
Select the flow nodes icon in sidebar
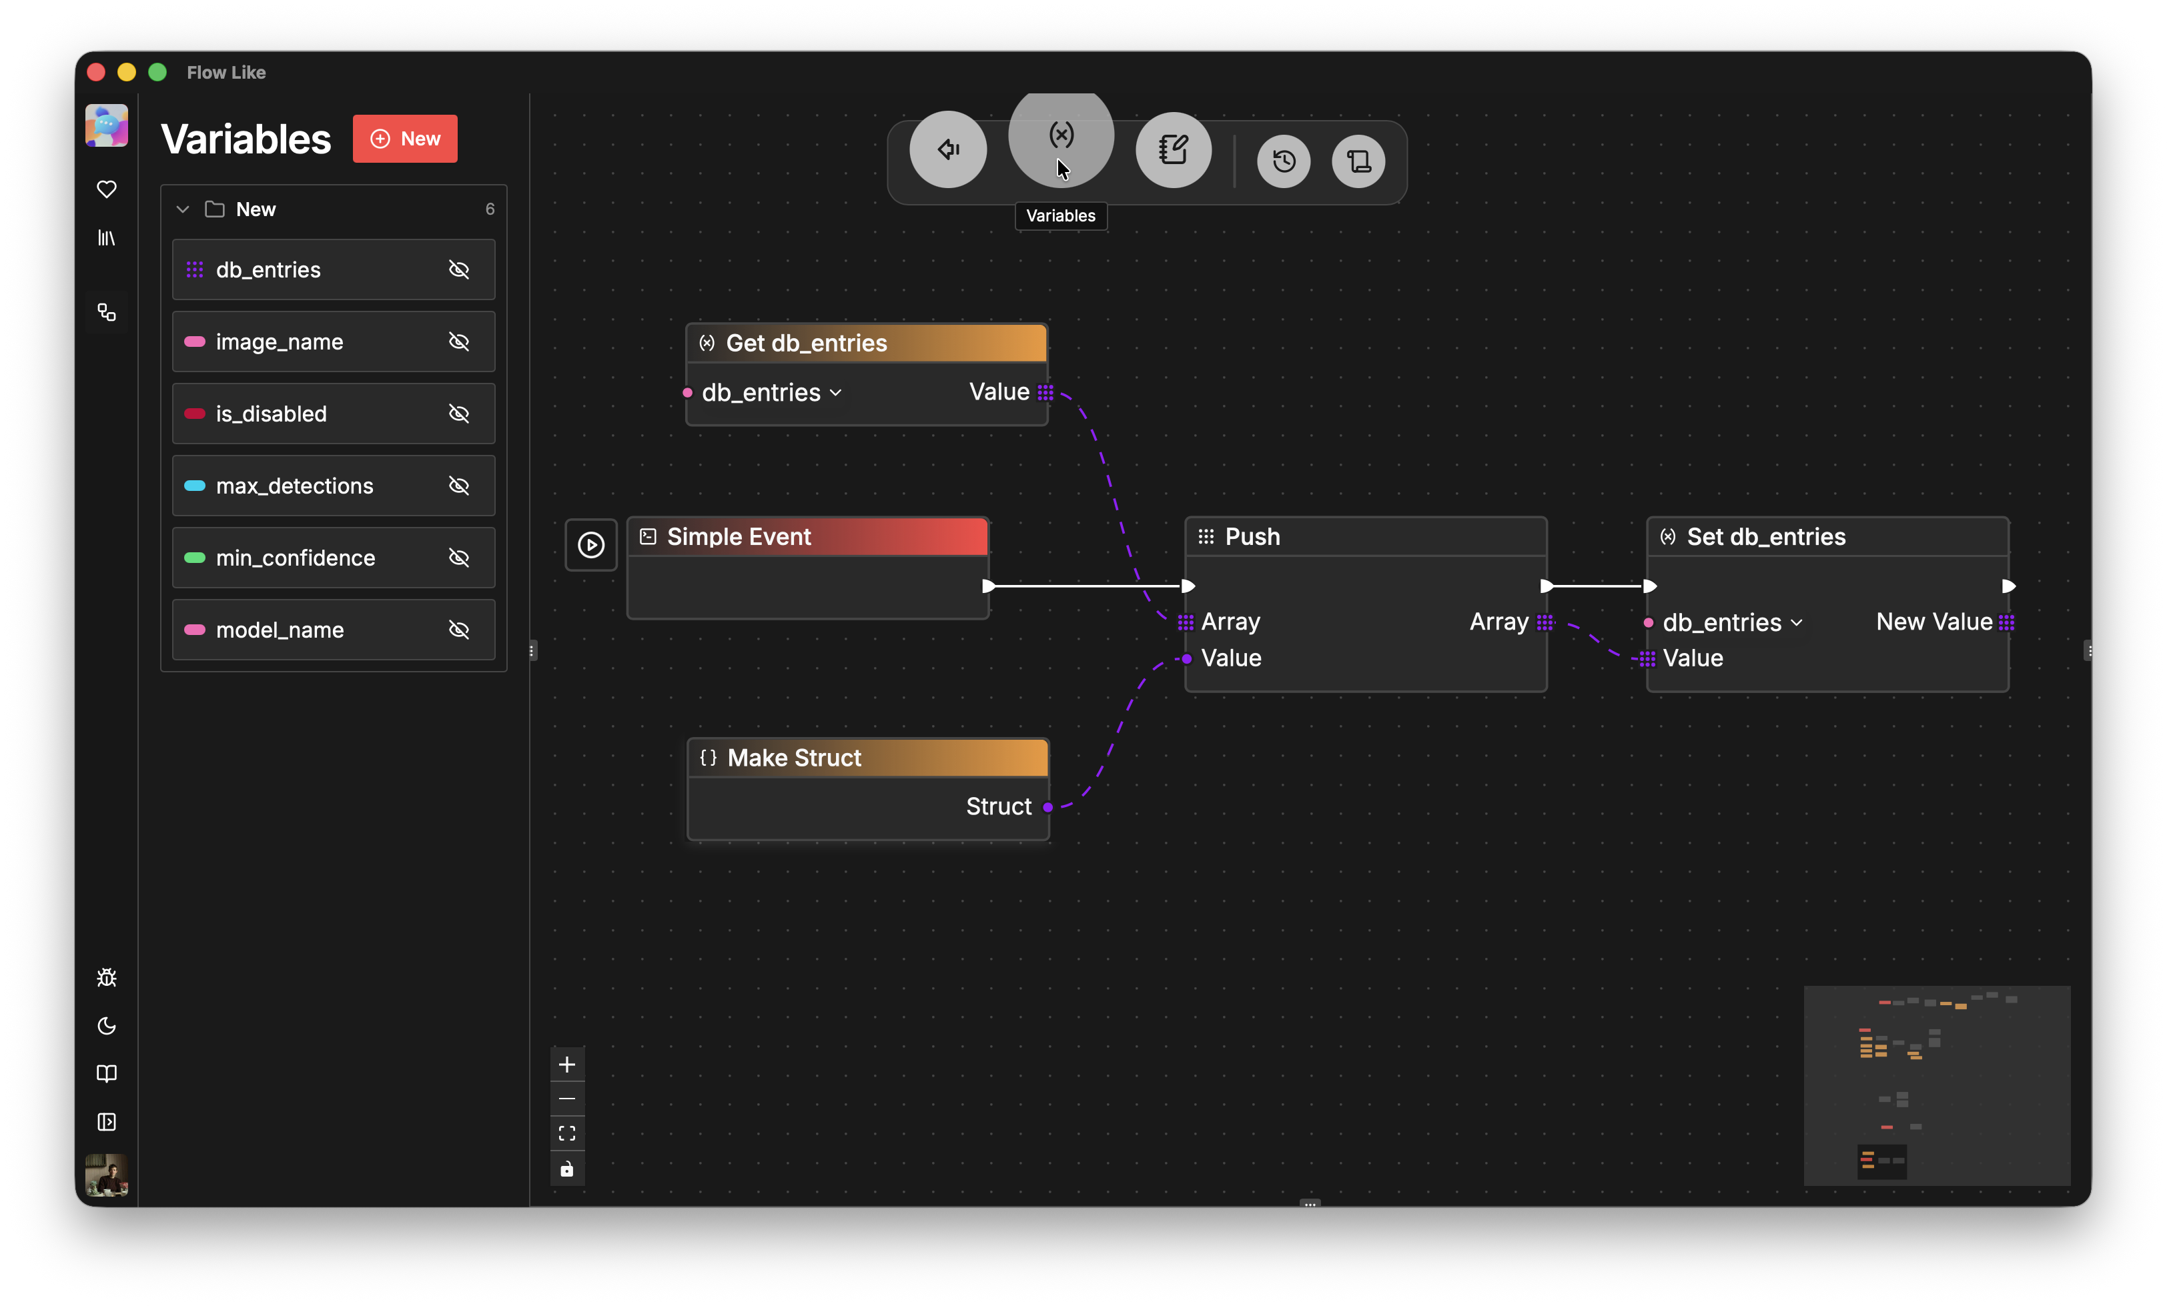(x=107, y=312)
